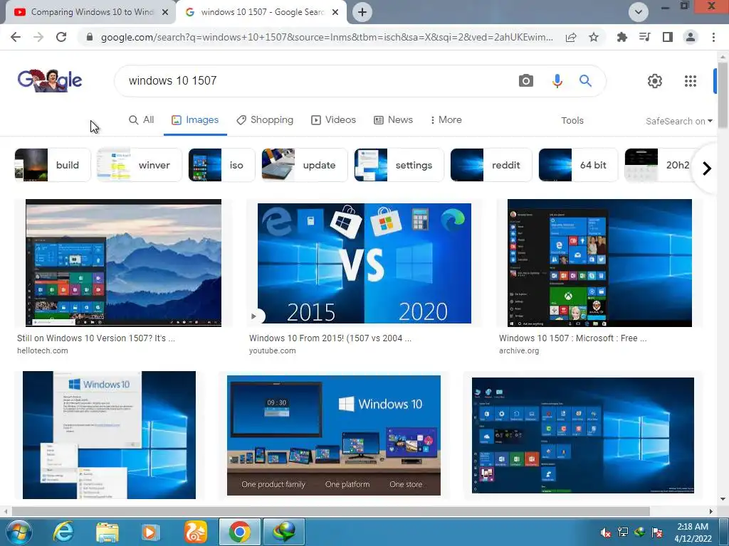Open Windows Explorer folder from the taskbar

click(107, 532)
